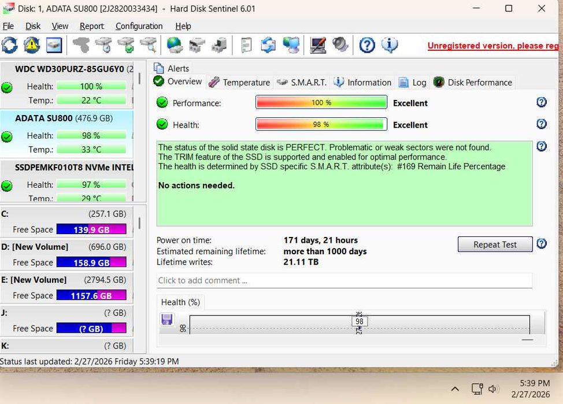Click the green check icon beside Performance label
Screen dimensions: 563x404
pyautogui.click(x=162, y=103)
